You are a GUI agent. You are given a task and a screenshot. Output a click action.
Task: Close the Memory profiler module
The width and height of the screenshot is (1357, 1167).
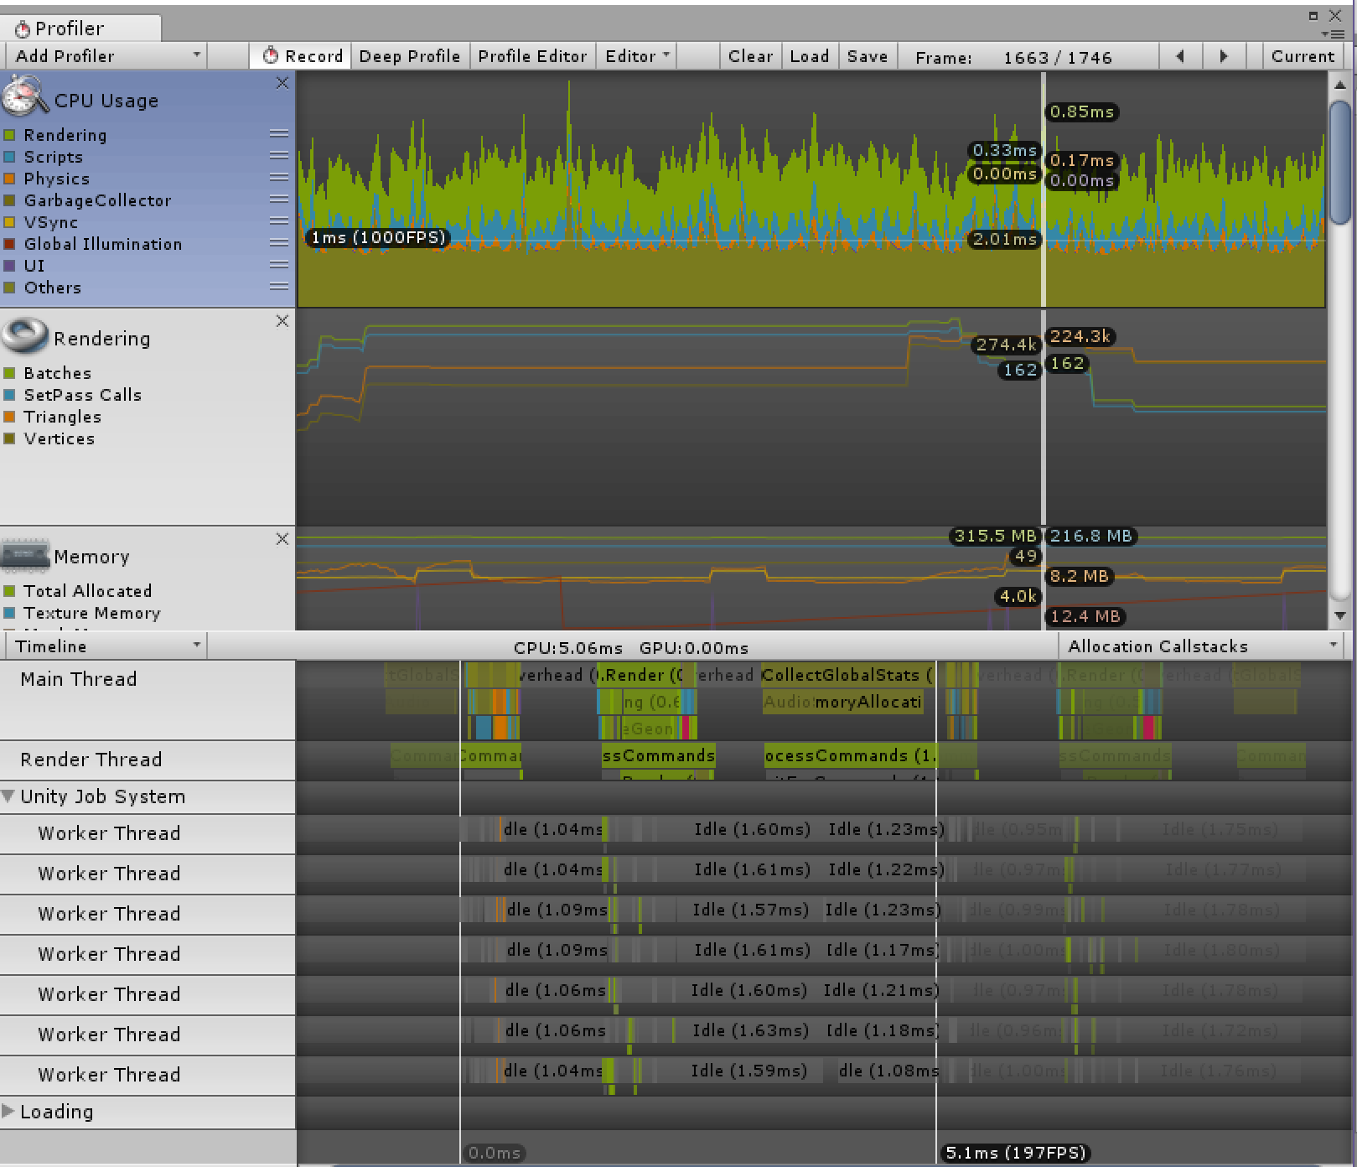click(x=282, y=539)
